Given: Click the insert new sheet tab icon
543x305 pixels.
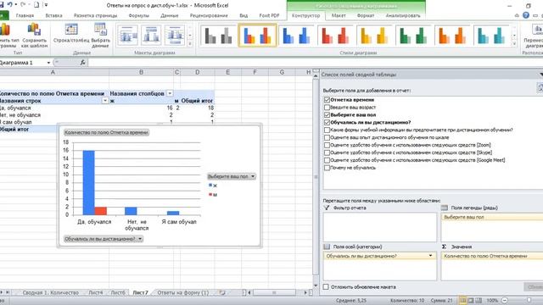Looking at the screenshot, I should [222, 292].
